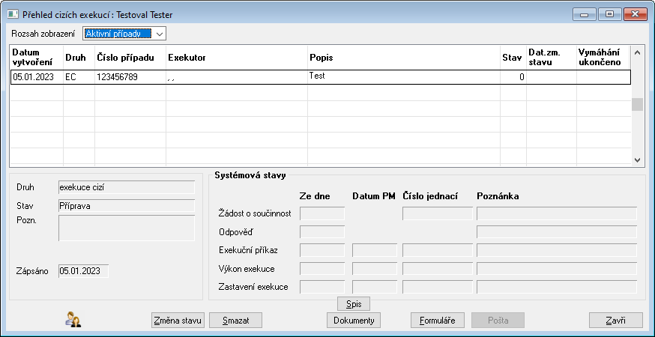Click Dat.zm. stavu column header
Image resolution: width=655 pixels, height=337 pixels.
pos(552,58)
